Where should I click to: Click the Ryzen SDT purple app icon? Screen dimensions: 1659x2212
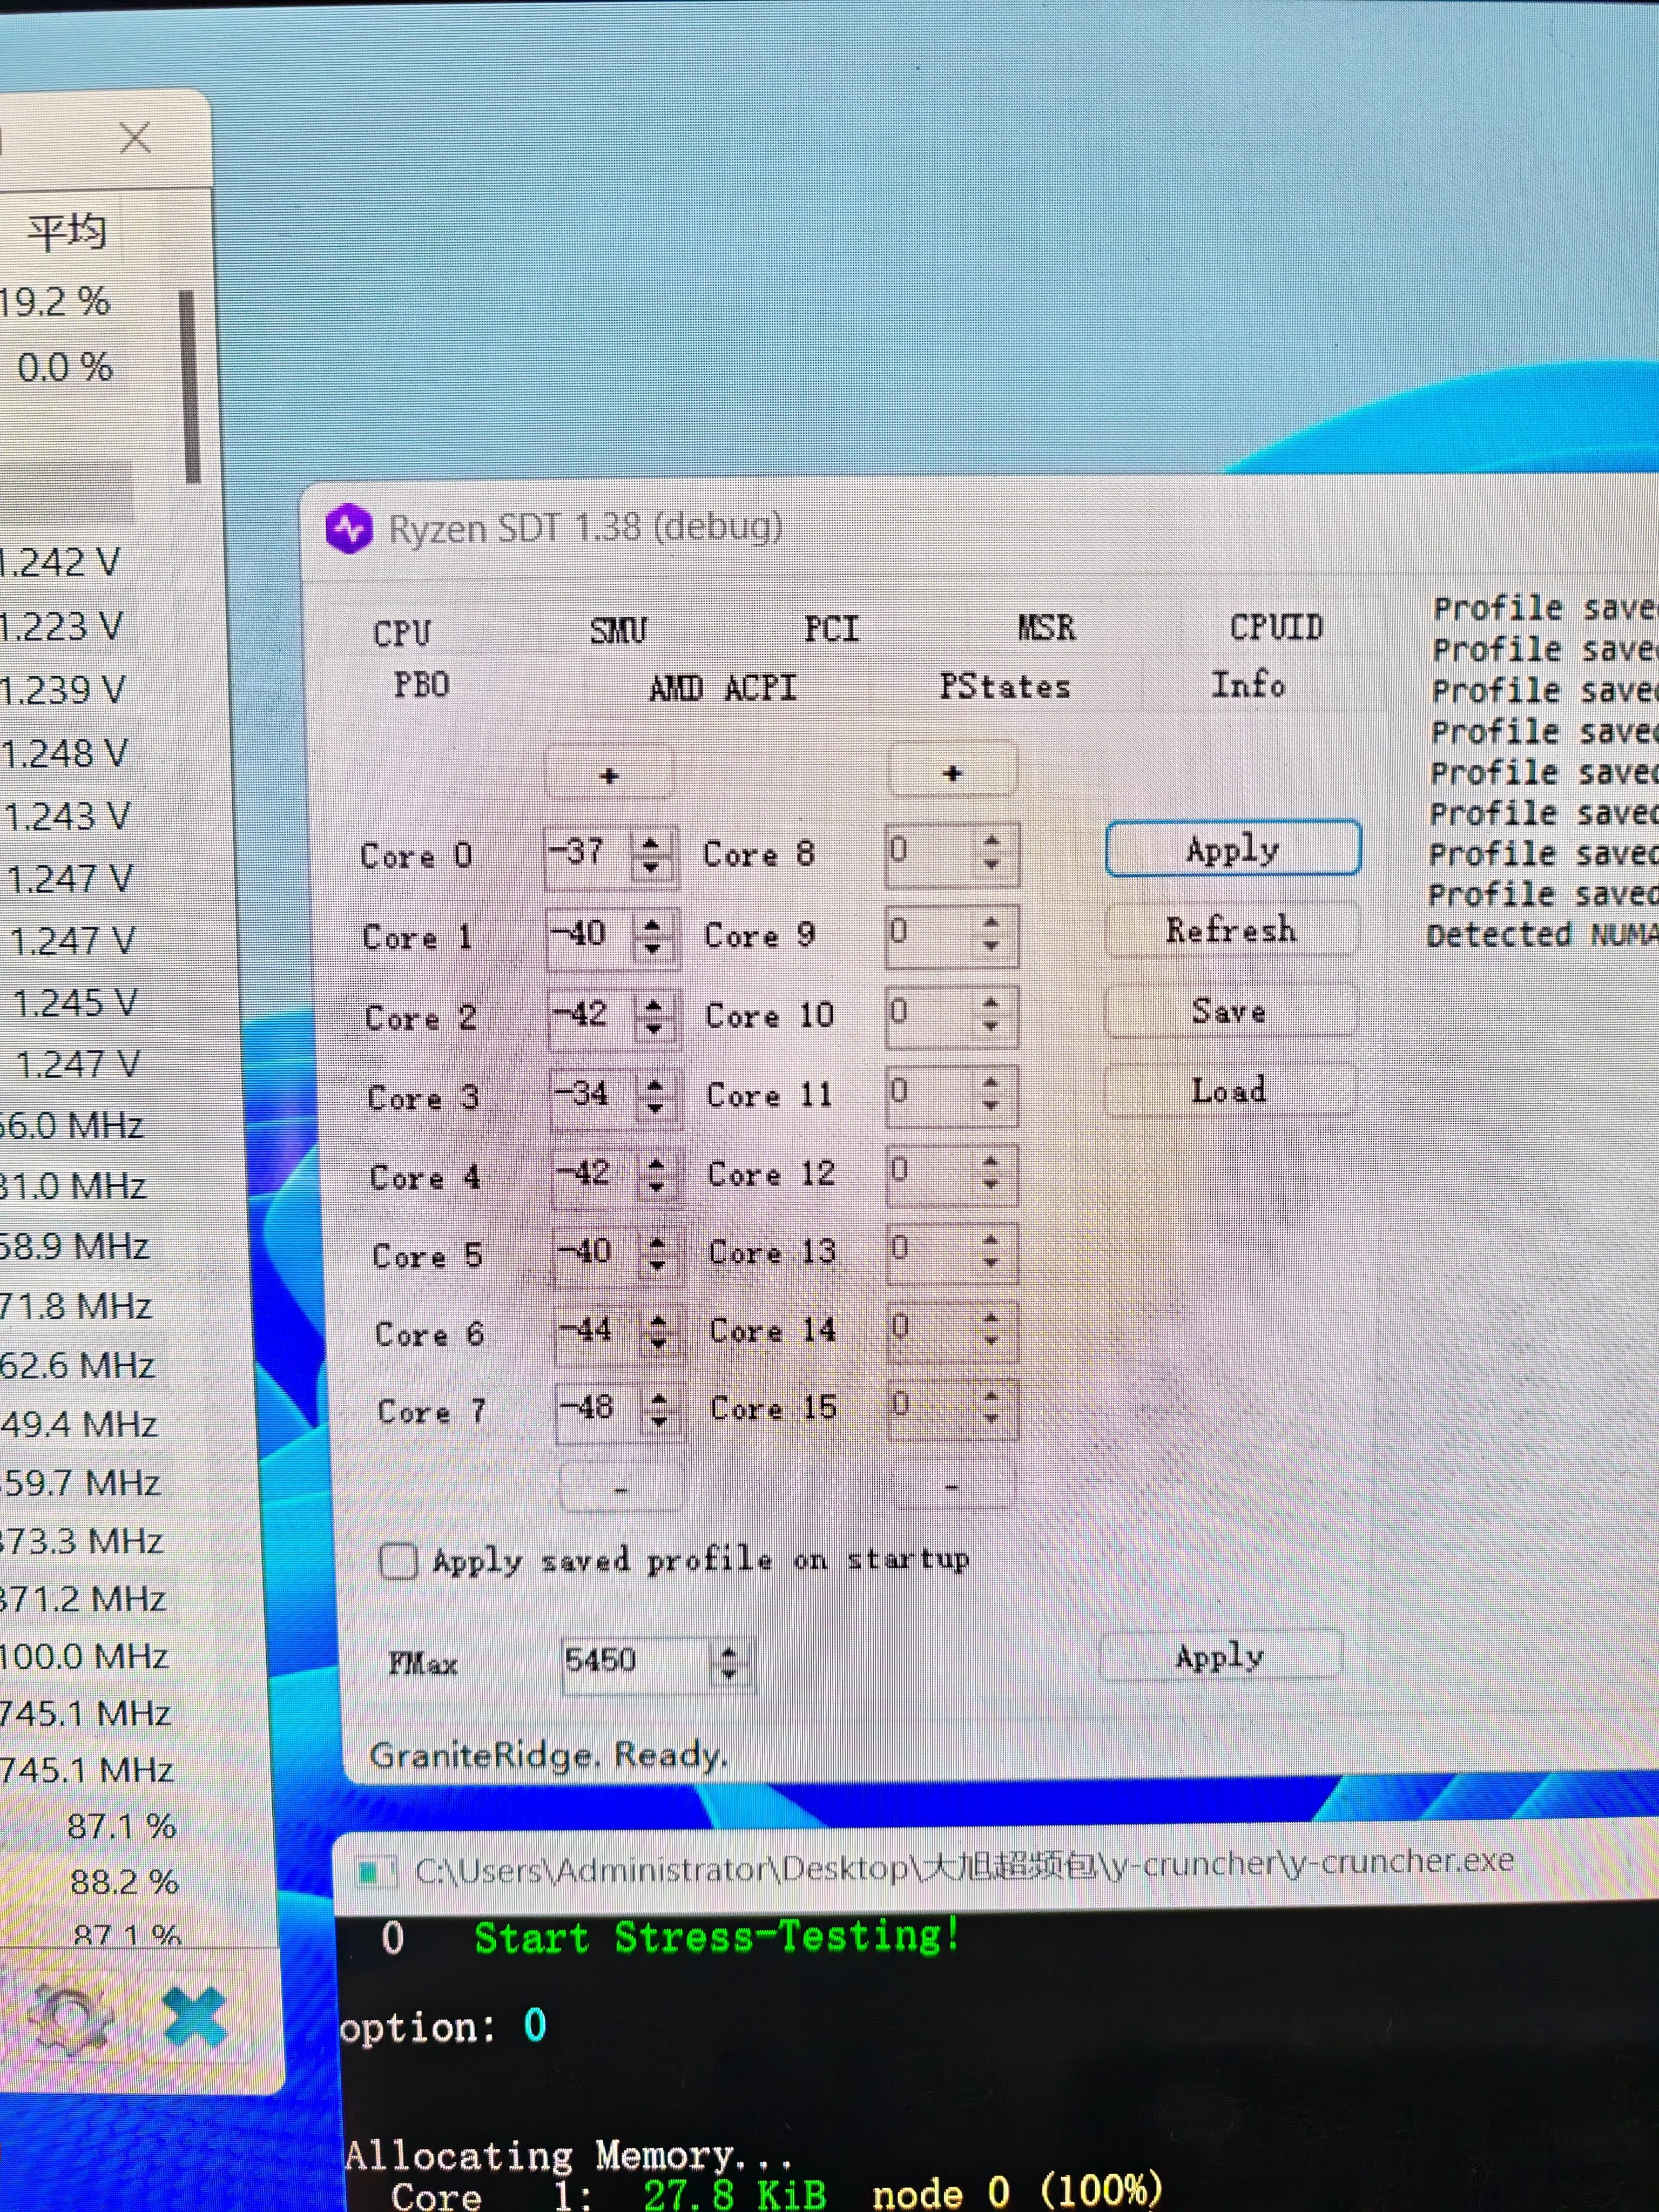349,528
